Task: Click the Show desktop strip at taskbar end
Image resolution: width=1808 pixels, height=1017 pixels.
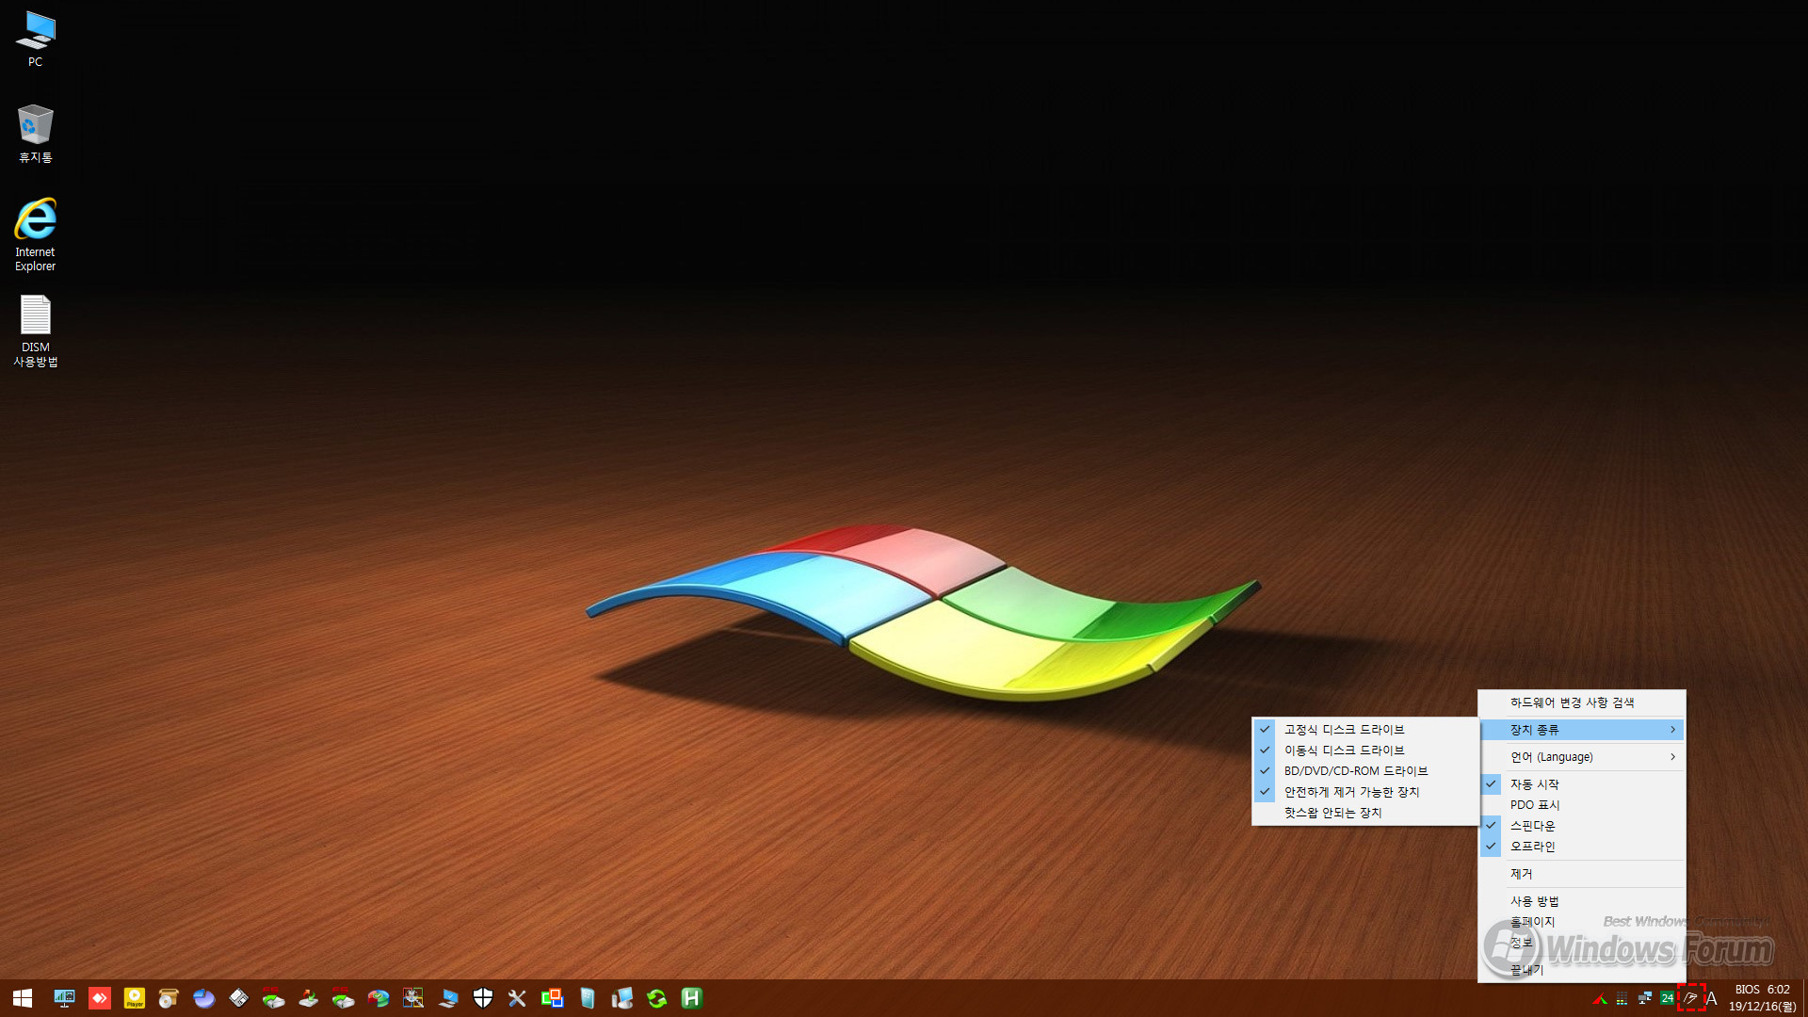Action: click(x=1804, y=998)
